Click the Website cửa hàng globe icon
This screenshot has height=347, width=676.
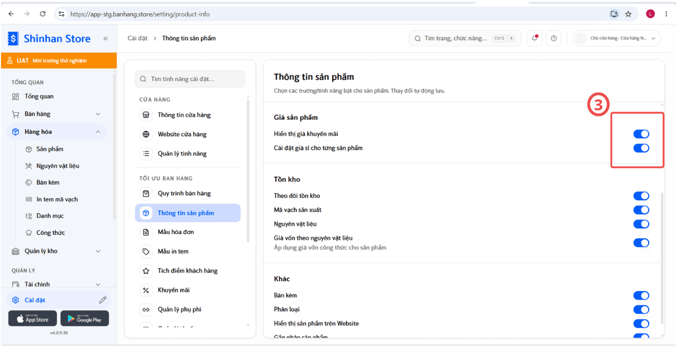(146, 134)
